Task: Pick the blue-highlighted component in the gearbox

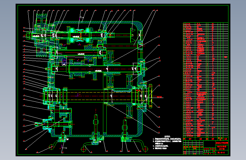Action: click(x=64, y=61)
